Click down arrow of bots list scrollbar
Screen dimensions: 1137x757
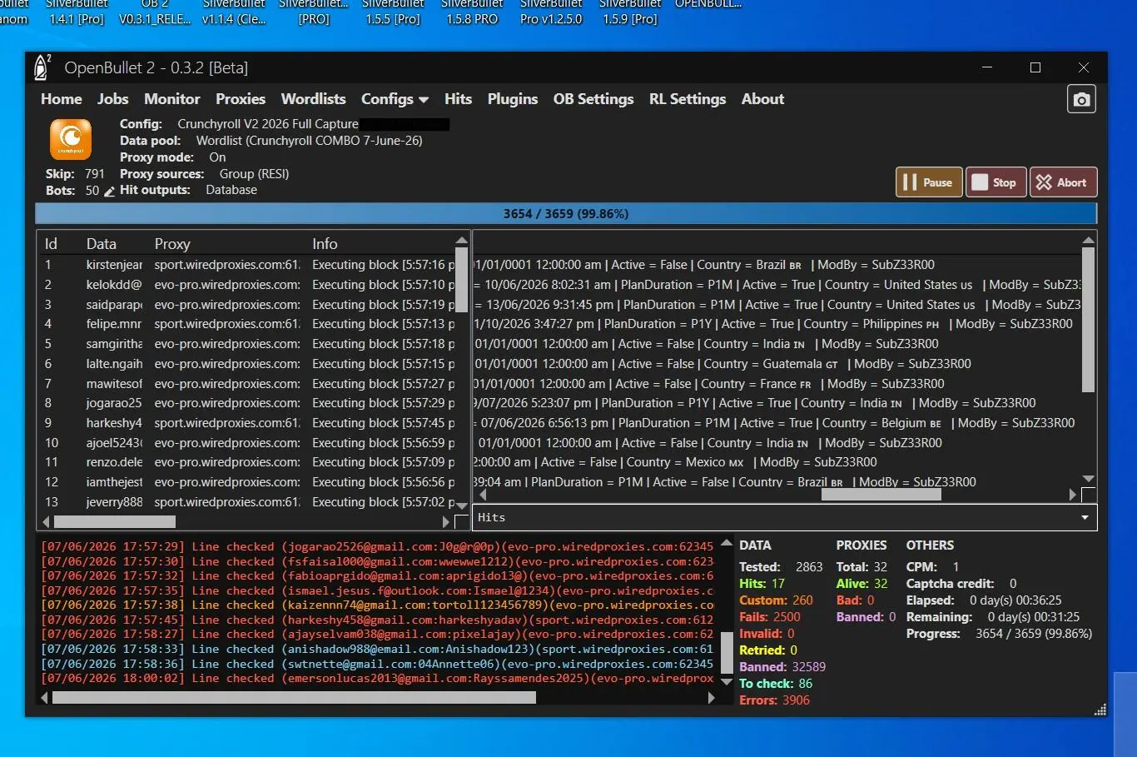(462, 505)
